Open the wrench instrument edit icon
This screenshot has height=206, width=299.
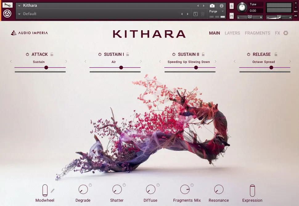7,5
